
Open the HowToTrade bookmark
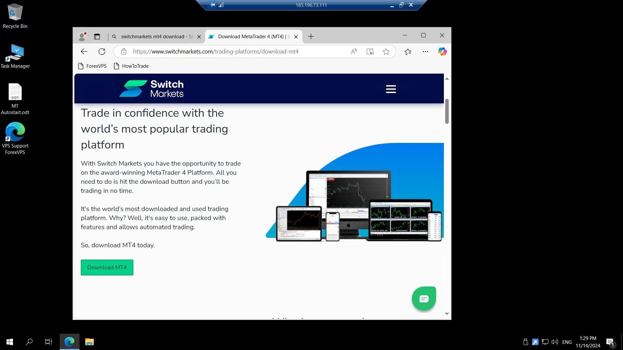click(131, 66)
